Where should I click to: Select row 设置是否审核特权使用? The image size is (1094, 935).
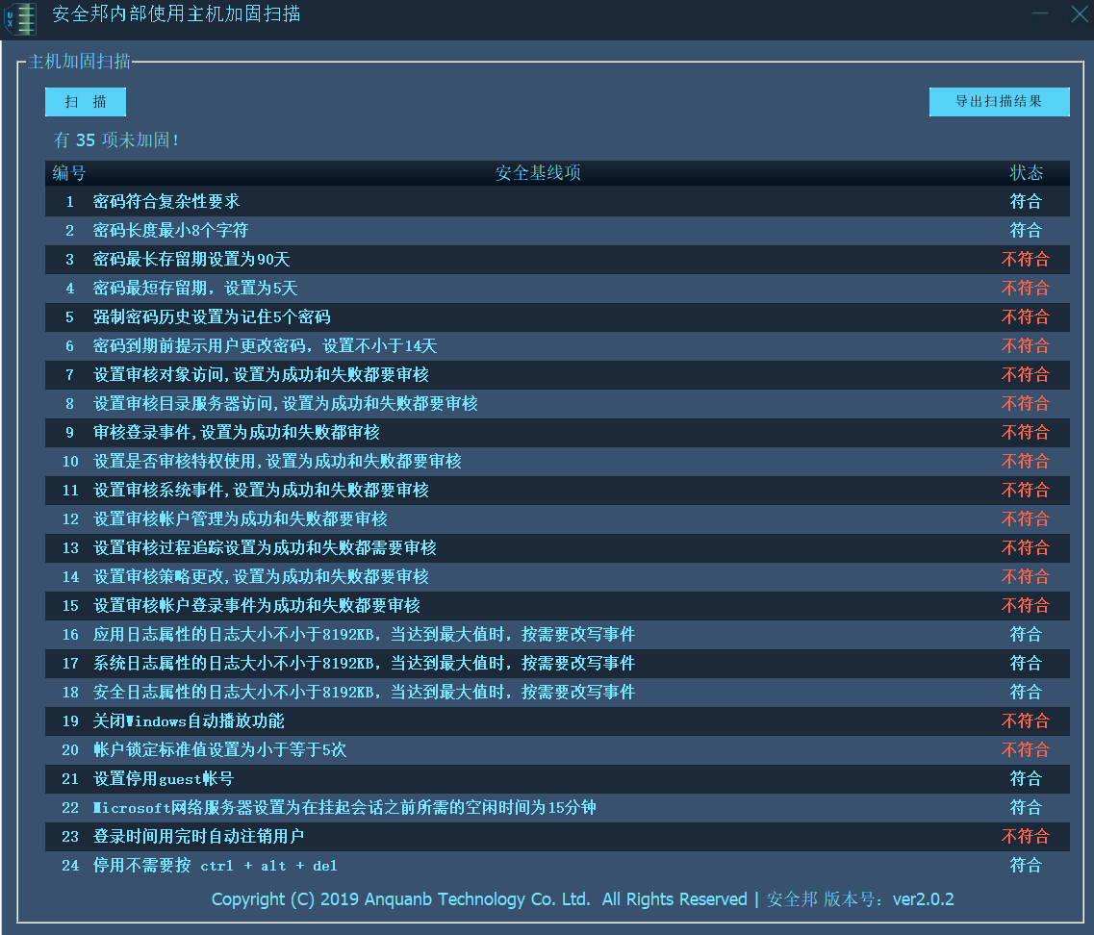point(557,461)
